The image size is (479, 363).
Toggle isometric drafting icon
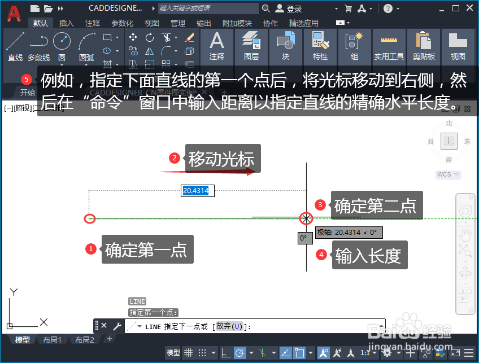coord(262,353)
